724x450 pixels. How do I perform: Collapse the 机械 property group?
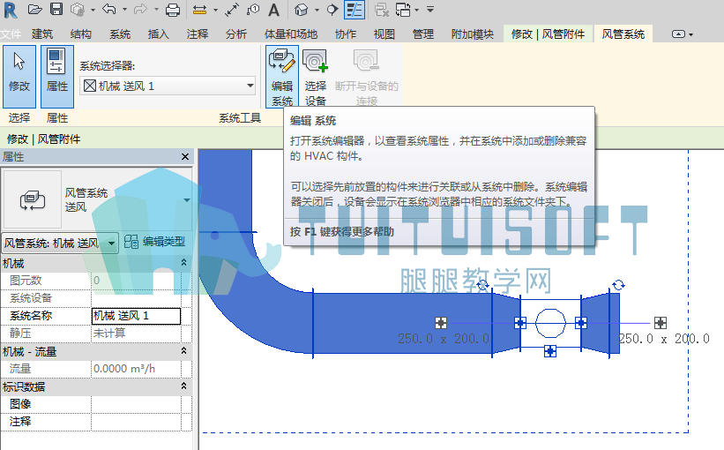[183, 262]
